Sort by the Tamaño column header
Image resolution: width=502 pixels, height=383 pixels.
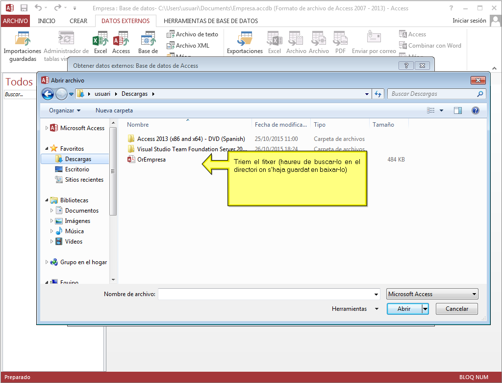[x=389, y=125]
